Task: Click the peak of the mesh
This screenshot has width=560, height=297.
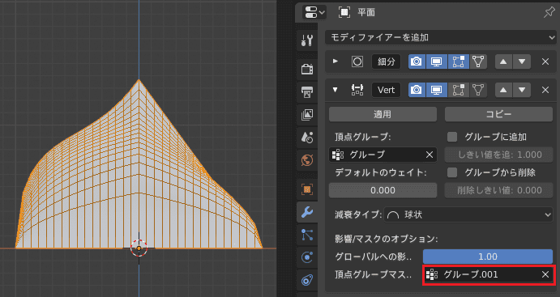Action: [139, 80]
